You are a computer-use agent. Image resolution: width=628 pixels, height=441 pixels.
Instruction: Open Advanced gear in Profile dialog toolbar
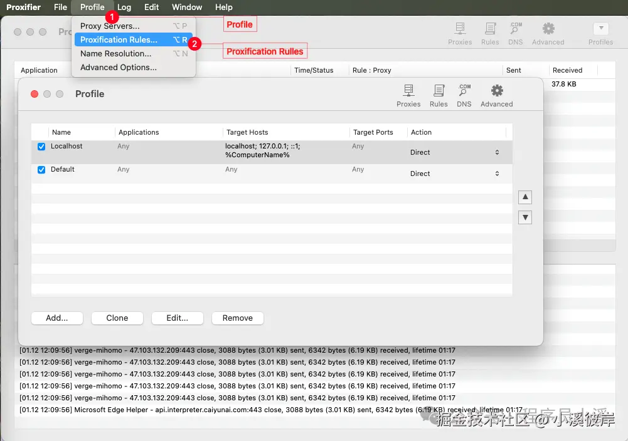click(497, 96)
